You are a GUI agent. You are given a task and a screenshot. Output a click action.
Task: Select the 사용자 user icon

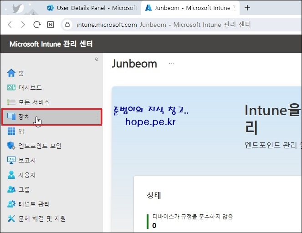(x=11, y=175)
